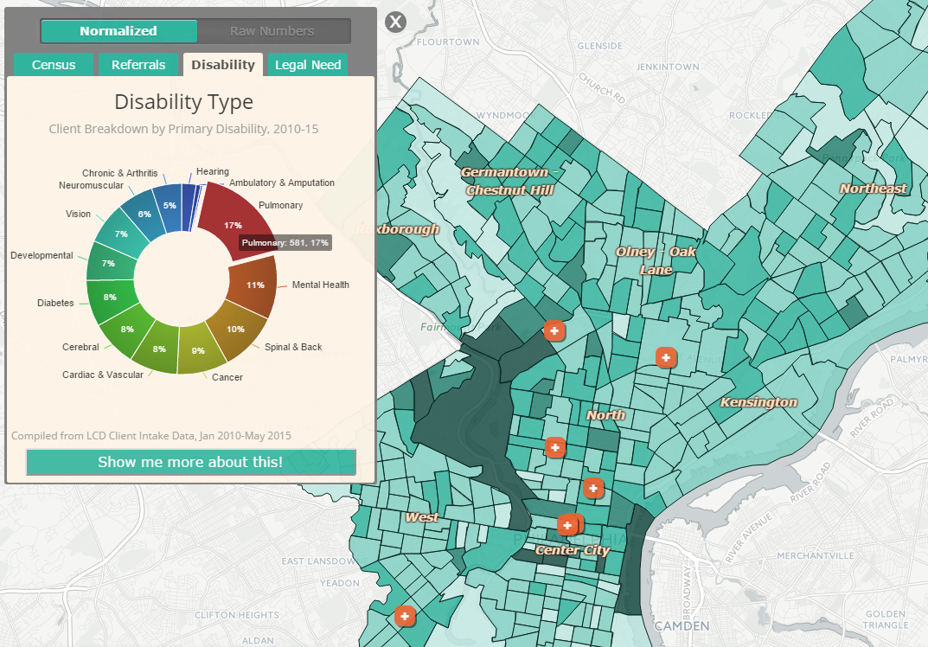Click the Show me more about this button
Image resolution: width=928 pixels, height=647 pixels.
coord(191,462)
